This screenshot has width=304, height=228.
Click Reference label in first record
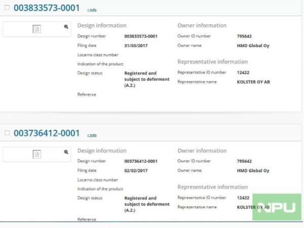87,94
